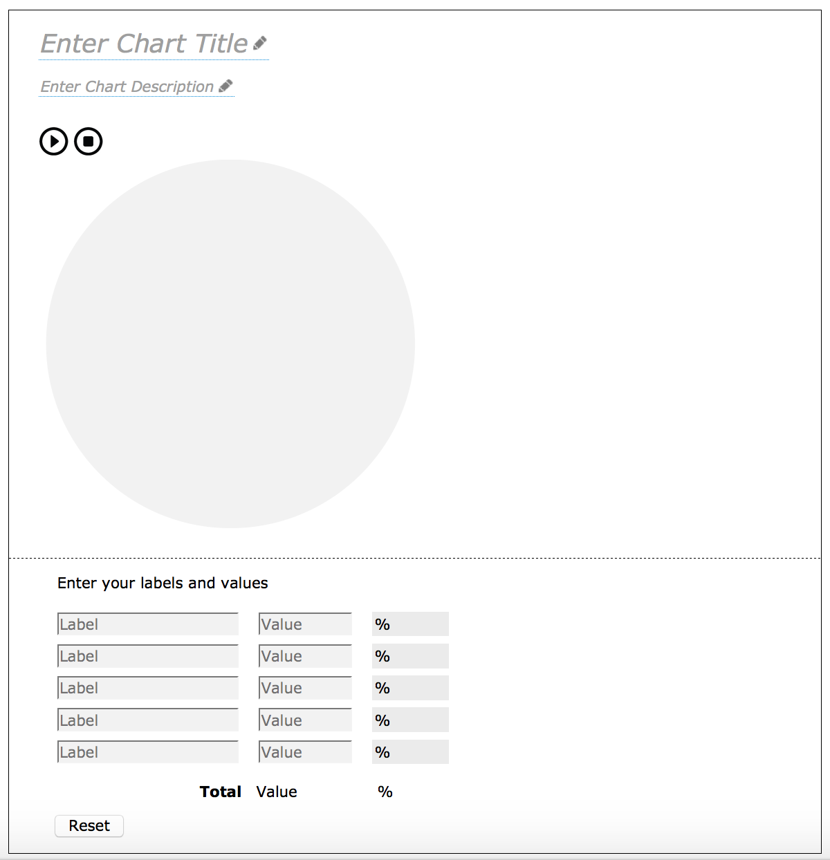
Task: Click the first row Label field
Action: click(x=148, y=624)
